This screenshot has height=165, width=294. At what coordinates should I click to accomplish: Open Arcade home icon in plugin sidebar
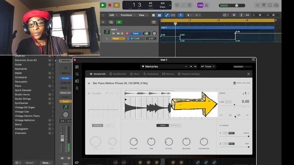pos(77,67)
